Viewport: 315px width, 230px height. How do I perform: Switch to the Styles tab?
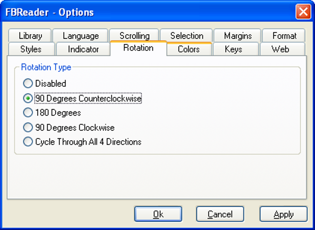click(x=31, y=49)
